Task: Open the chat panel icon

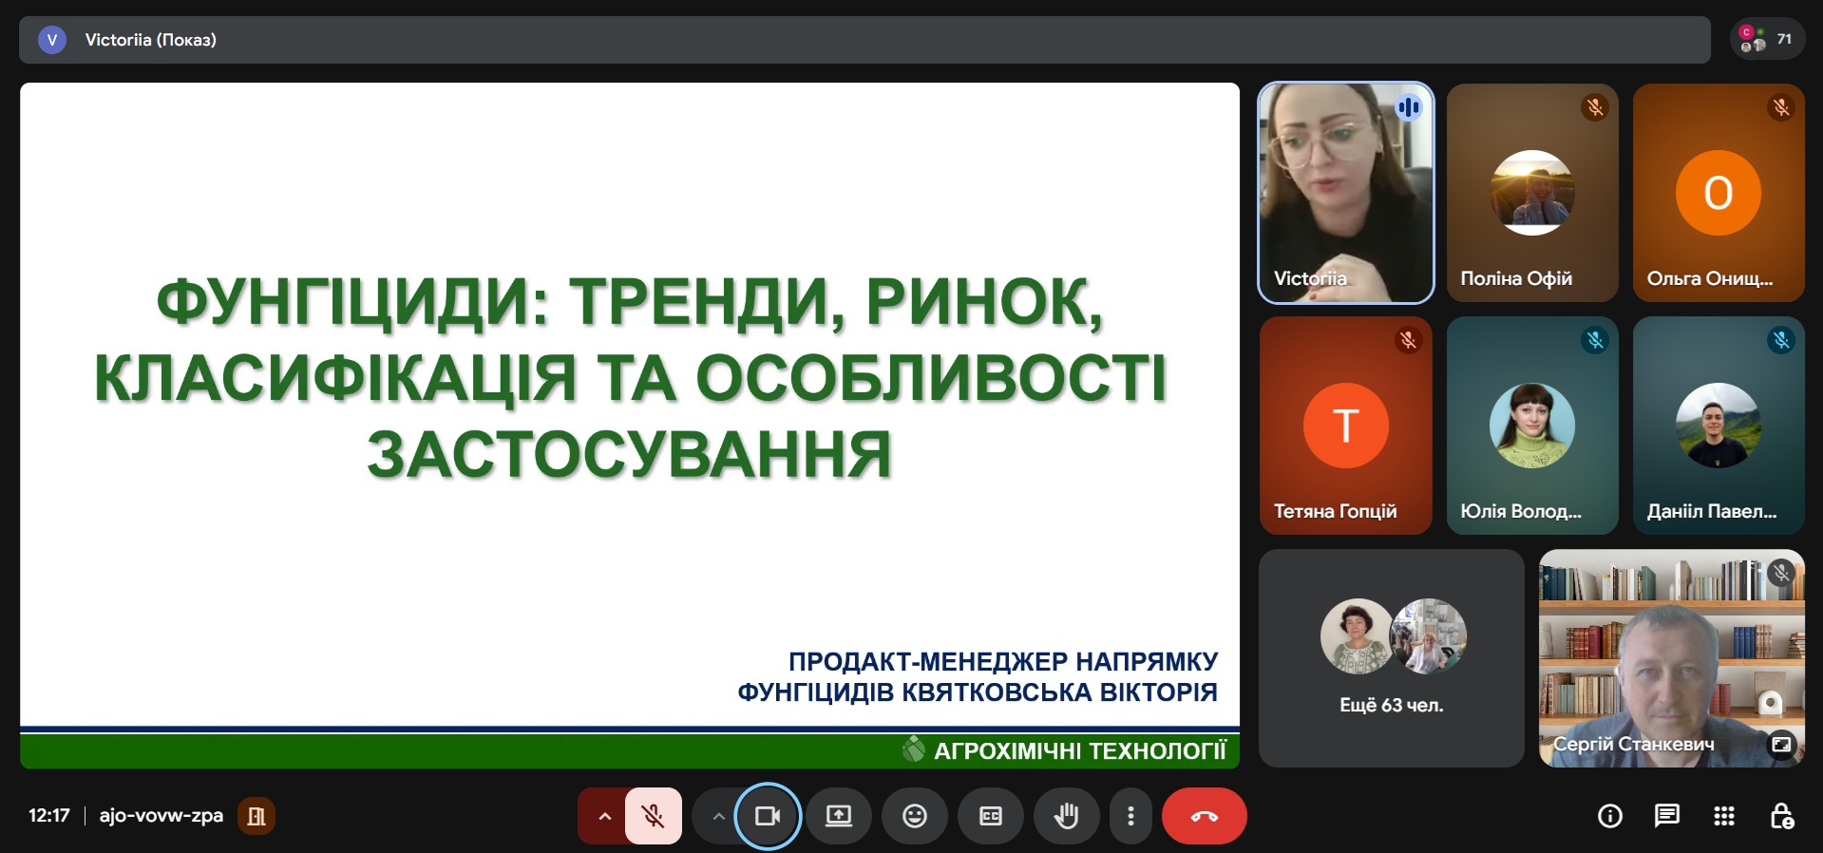Action: click(x=1666, y=816)
